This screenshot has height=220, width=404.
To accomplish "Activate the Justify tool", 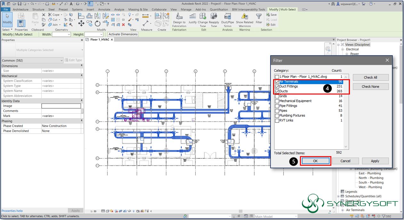I will [x=192, y=20].
